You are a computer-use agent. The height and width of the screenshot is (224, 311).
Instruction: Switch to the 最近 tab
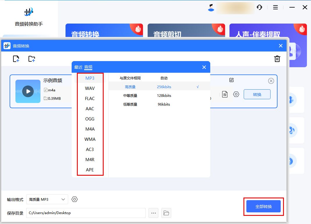pos(79,67)
